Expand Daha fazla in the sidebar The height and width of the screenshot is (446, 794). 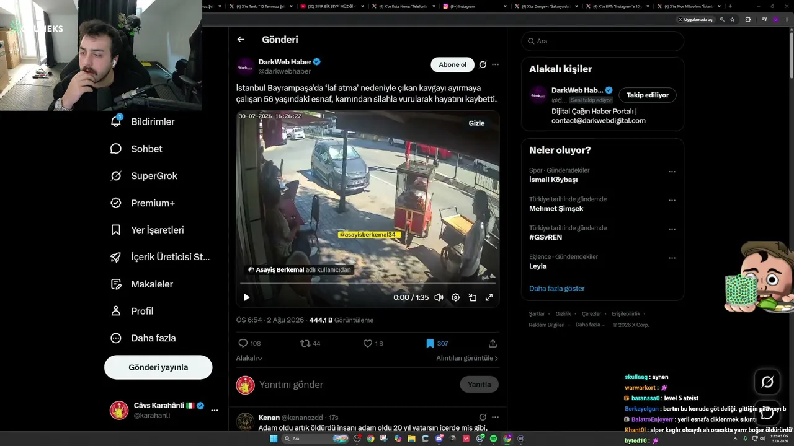143,338
